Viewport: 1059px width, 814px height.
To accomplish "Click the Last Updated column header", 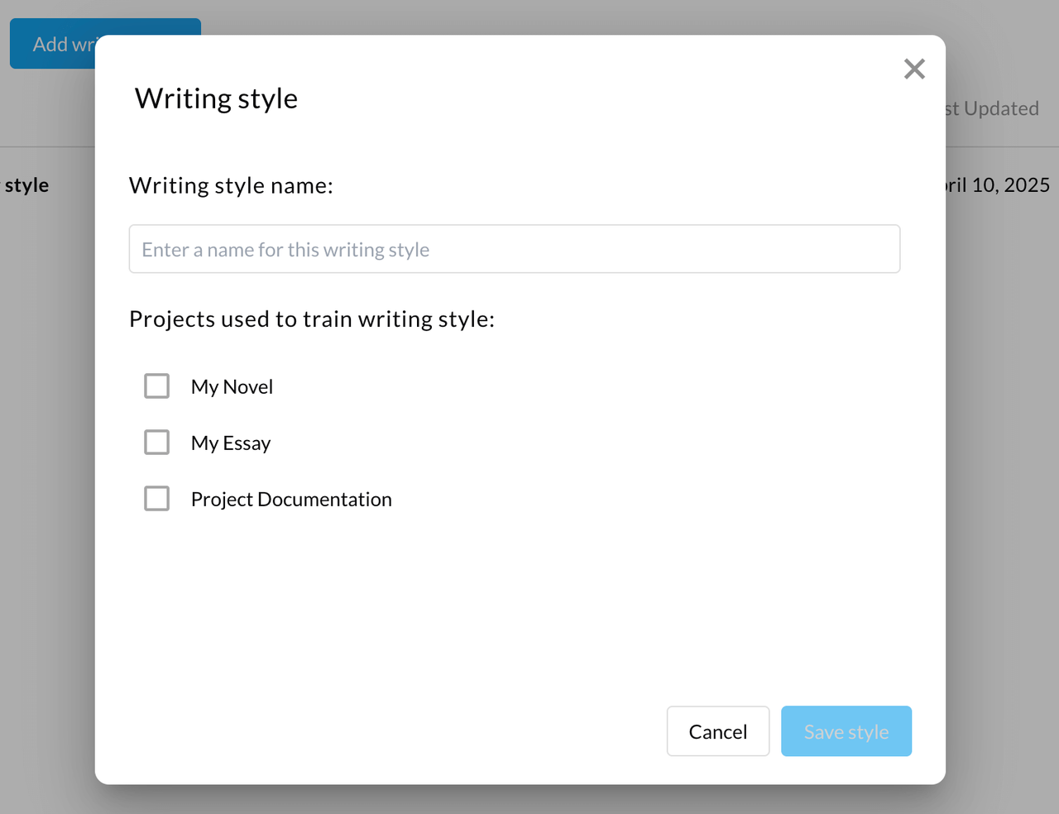I will (993, 108).
